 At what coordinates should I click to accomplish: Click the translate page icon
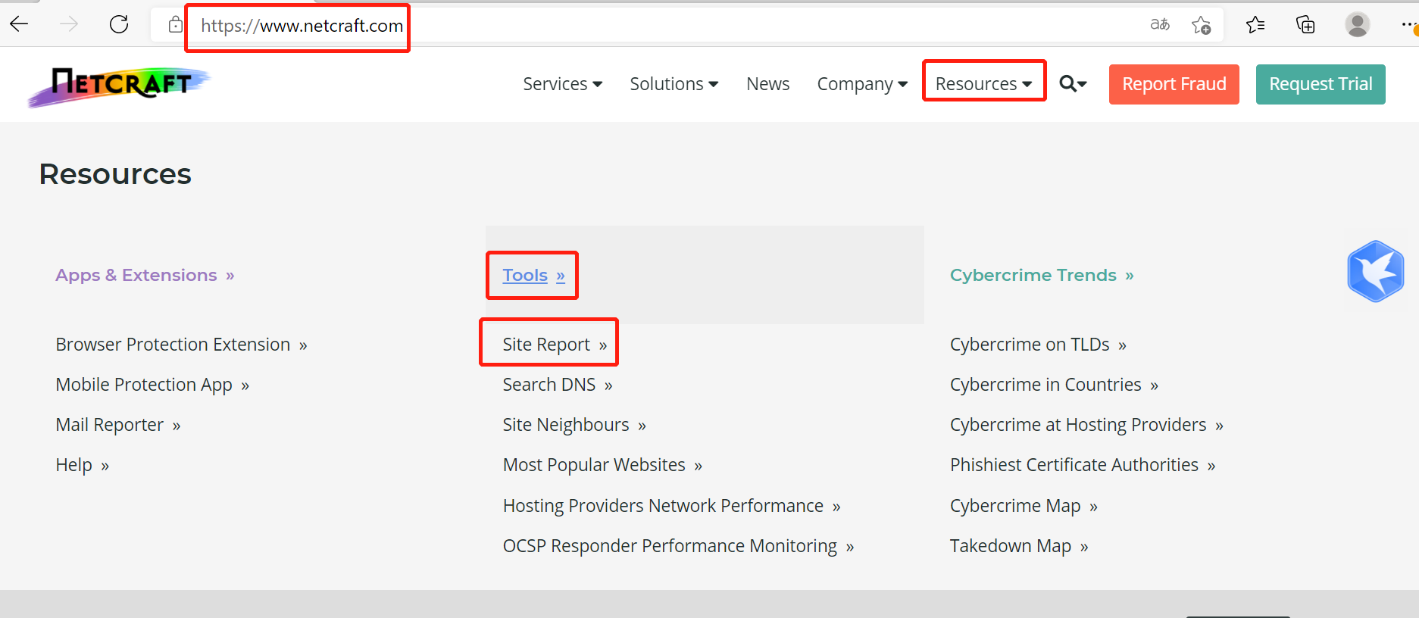(1159, 25)
